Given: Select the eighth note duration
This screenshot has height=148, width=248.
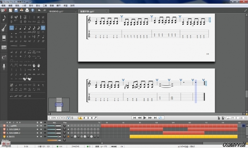Looking at the screenshot, I should pos(25,28).
